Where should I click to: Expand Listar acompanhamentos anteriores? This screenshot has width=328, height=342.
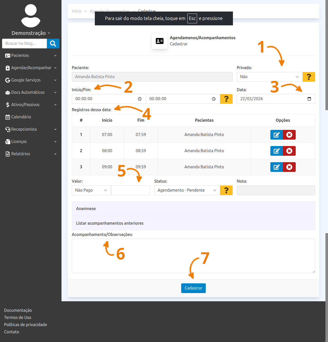110,223
